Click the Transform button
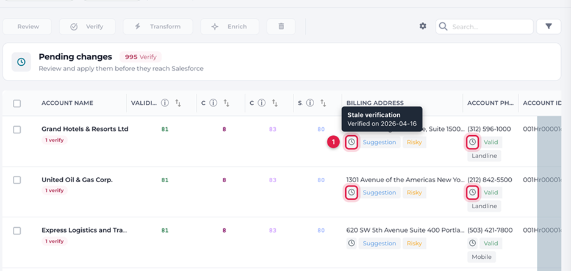 (158, 27)
